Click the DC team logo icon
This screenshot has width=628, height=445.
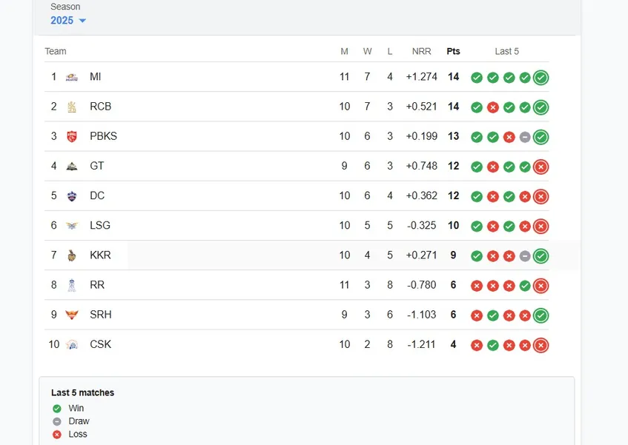[x=72, y=196]
